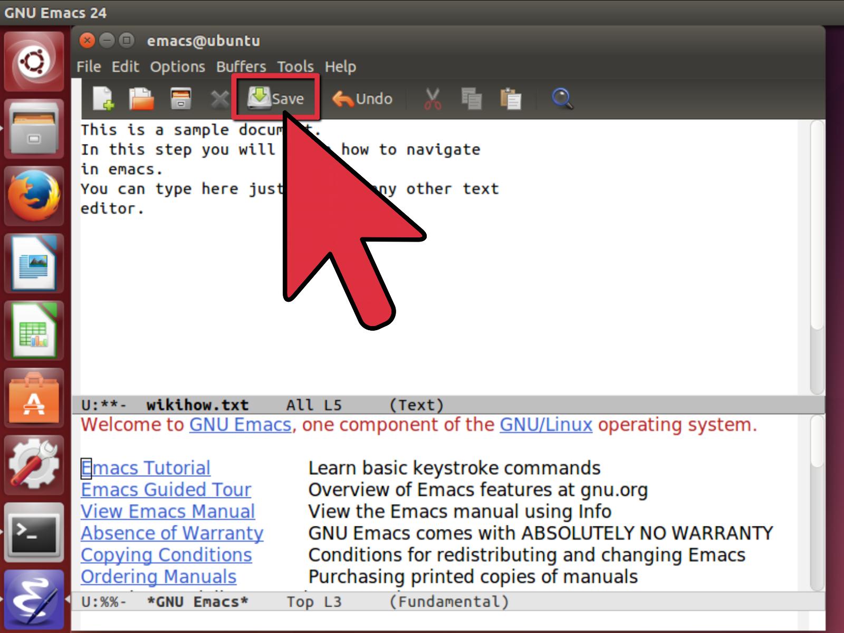This screenshot has width=844, height=633.
Task: Click the GNU Emacs hyperlink in the welcome text
Action: 240,425
